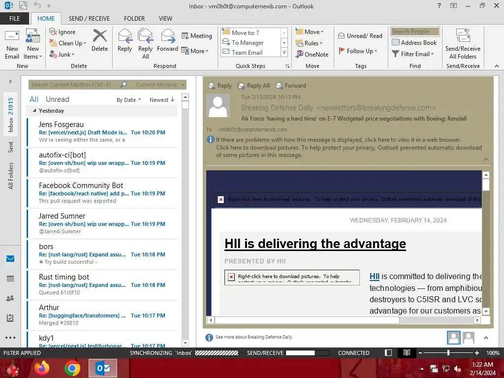Open the HII is delivering the advantage link

315,244
